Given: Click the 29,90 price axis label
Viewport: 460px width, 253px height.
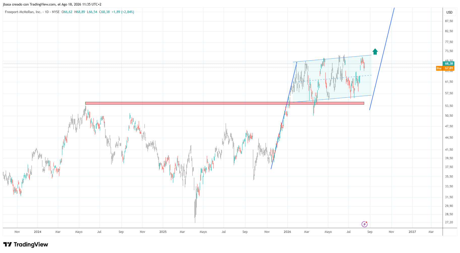Looking at the screenshot, I should (x=449, y=206).
